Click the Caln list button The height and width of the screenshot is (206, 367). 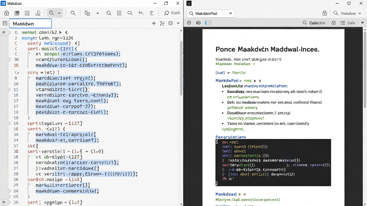[x=348, y=23]
